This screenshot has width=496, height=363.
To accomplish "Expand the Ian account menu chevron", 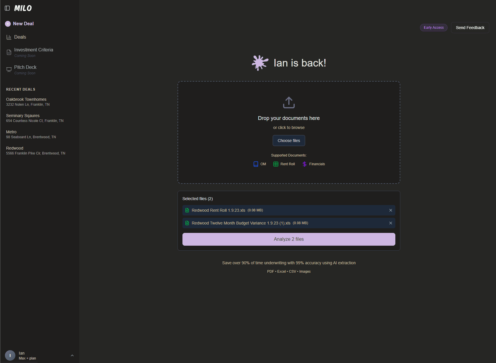I will [72, 355].
